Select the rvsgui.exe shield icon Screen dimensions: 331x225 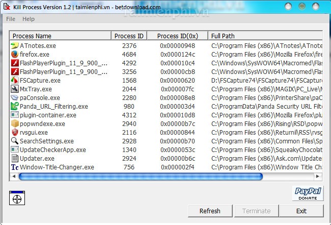(x=15, y=133)
